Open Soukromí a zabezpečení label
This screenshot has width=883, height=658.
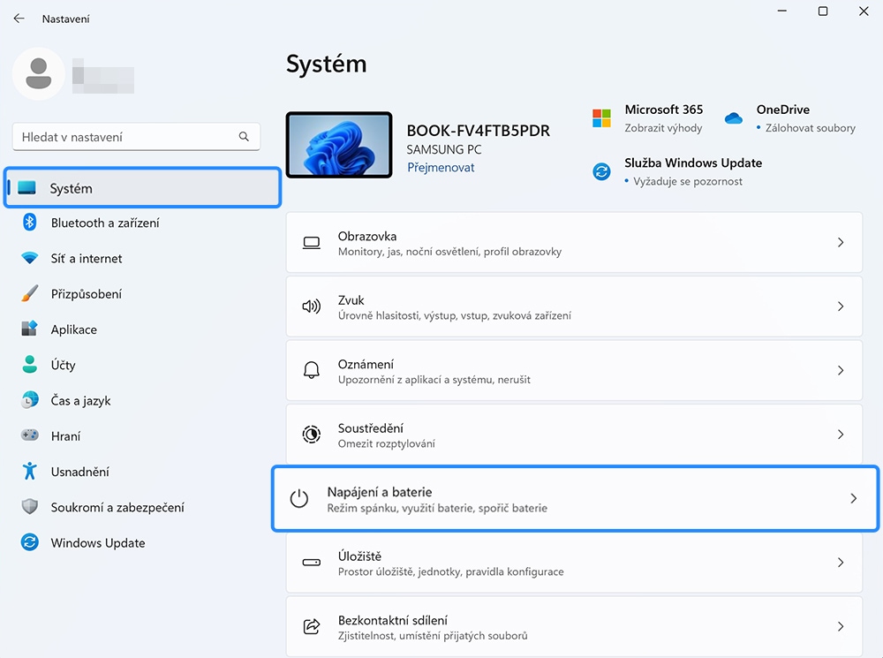pyautogui.click(x=117, y=507)
